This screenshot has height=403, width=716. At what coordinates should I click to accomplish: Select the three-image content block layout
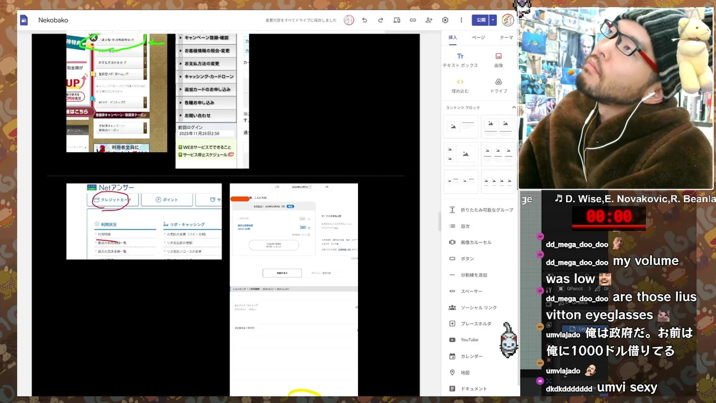click(x=498, y=153)
